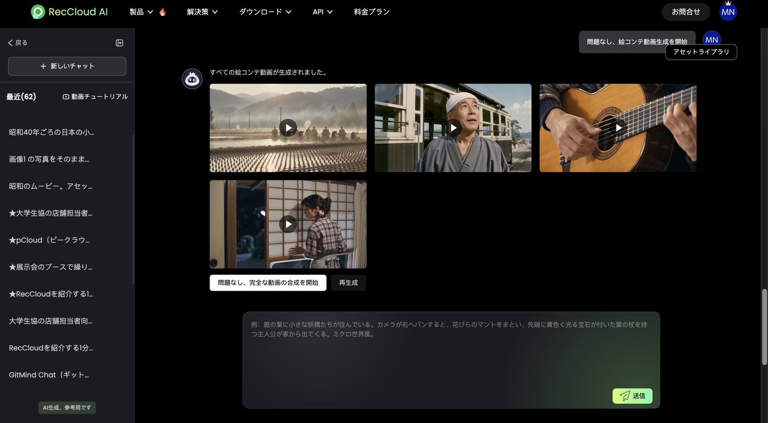
Task: Open the MN account avatar in header
Action: click(x=728, y=12)
